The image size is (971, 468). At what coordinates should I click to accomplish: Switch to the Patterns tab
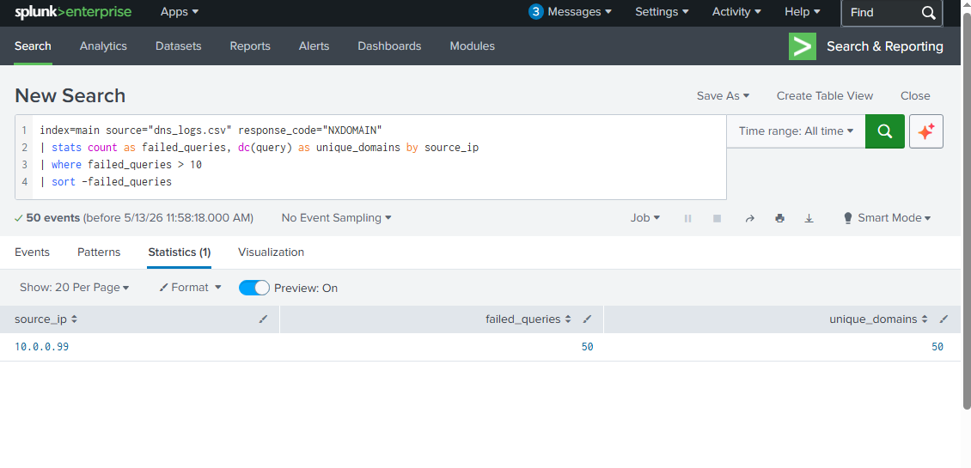pos(99,252)
